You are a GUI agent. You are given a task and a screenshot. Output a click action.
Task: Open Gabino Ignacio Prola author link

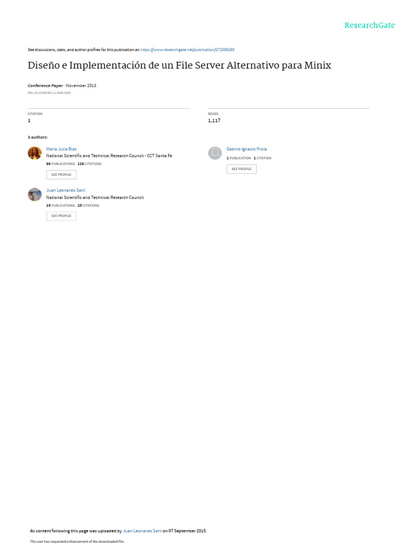[x=246, y=149]
